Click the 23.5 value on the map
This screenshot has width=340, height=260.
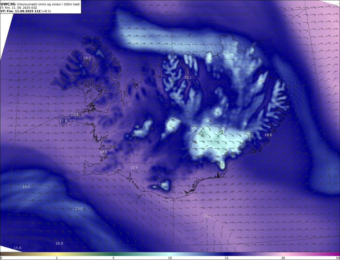pos(104,152)
